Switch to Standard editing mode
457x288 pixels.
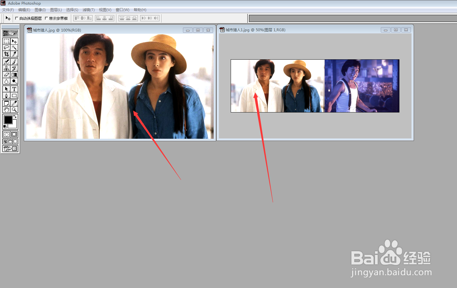coord(7,134)
